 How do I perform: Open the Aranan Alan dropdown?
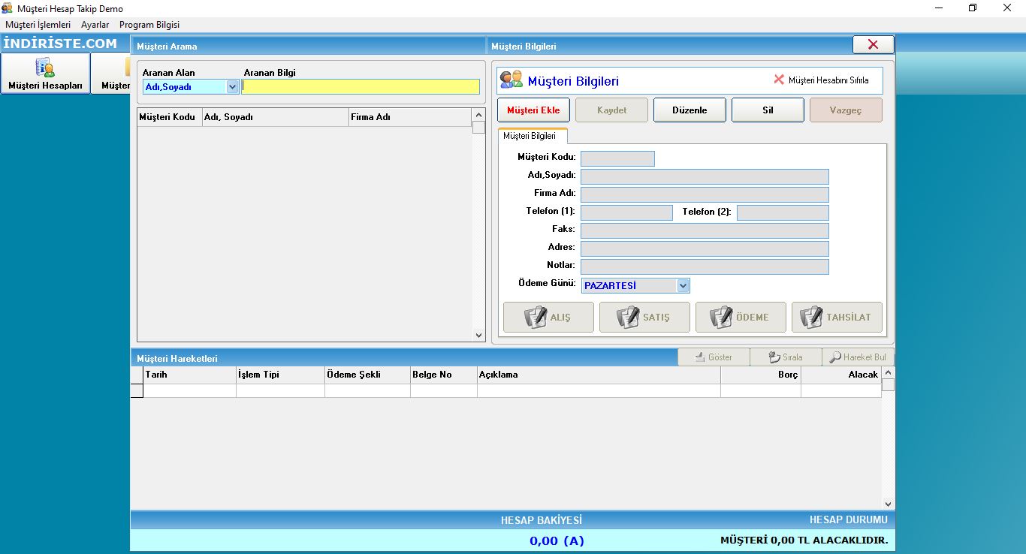coord(232,86)
